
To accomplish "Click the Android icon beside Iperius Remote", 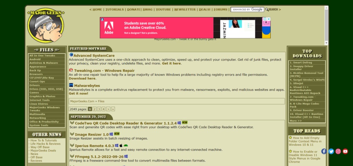I will pyautogui.click(x=126, y=145).
